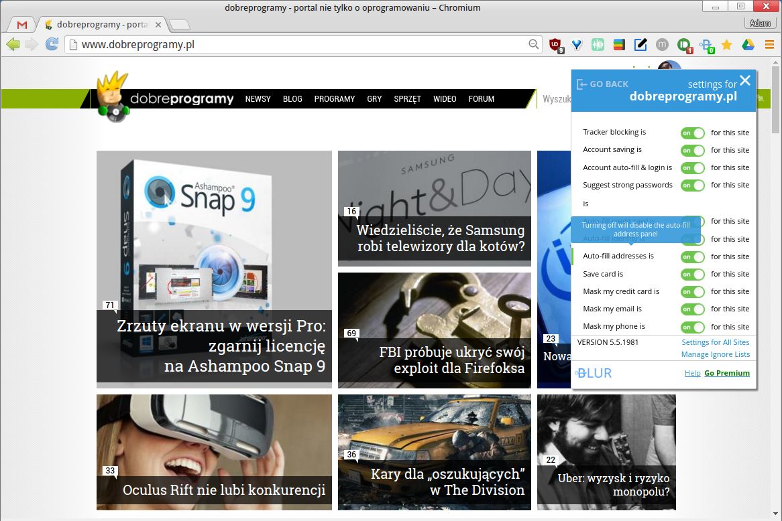This screenshot has height=521, width=782.
Task: Click the 36 comments badge
Action: tap(351, 455)
